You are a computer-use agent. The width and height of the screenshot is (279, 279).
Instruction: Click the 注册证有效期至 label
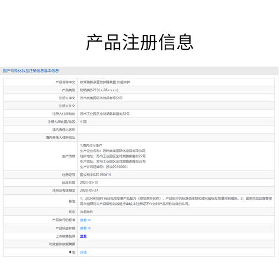(64, 190)
